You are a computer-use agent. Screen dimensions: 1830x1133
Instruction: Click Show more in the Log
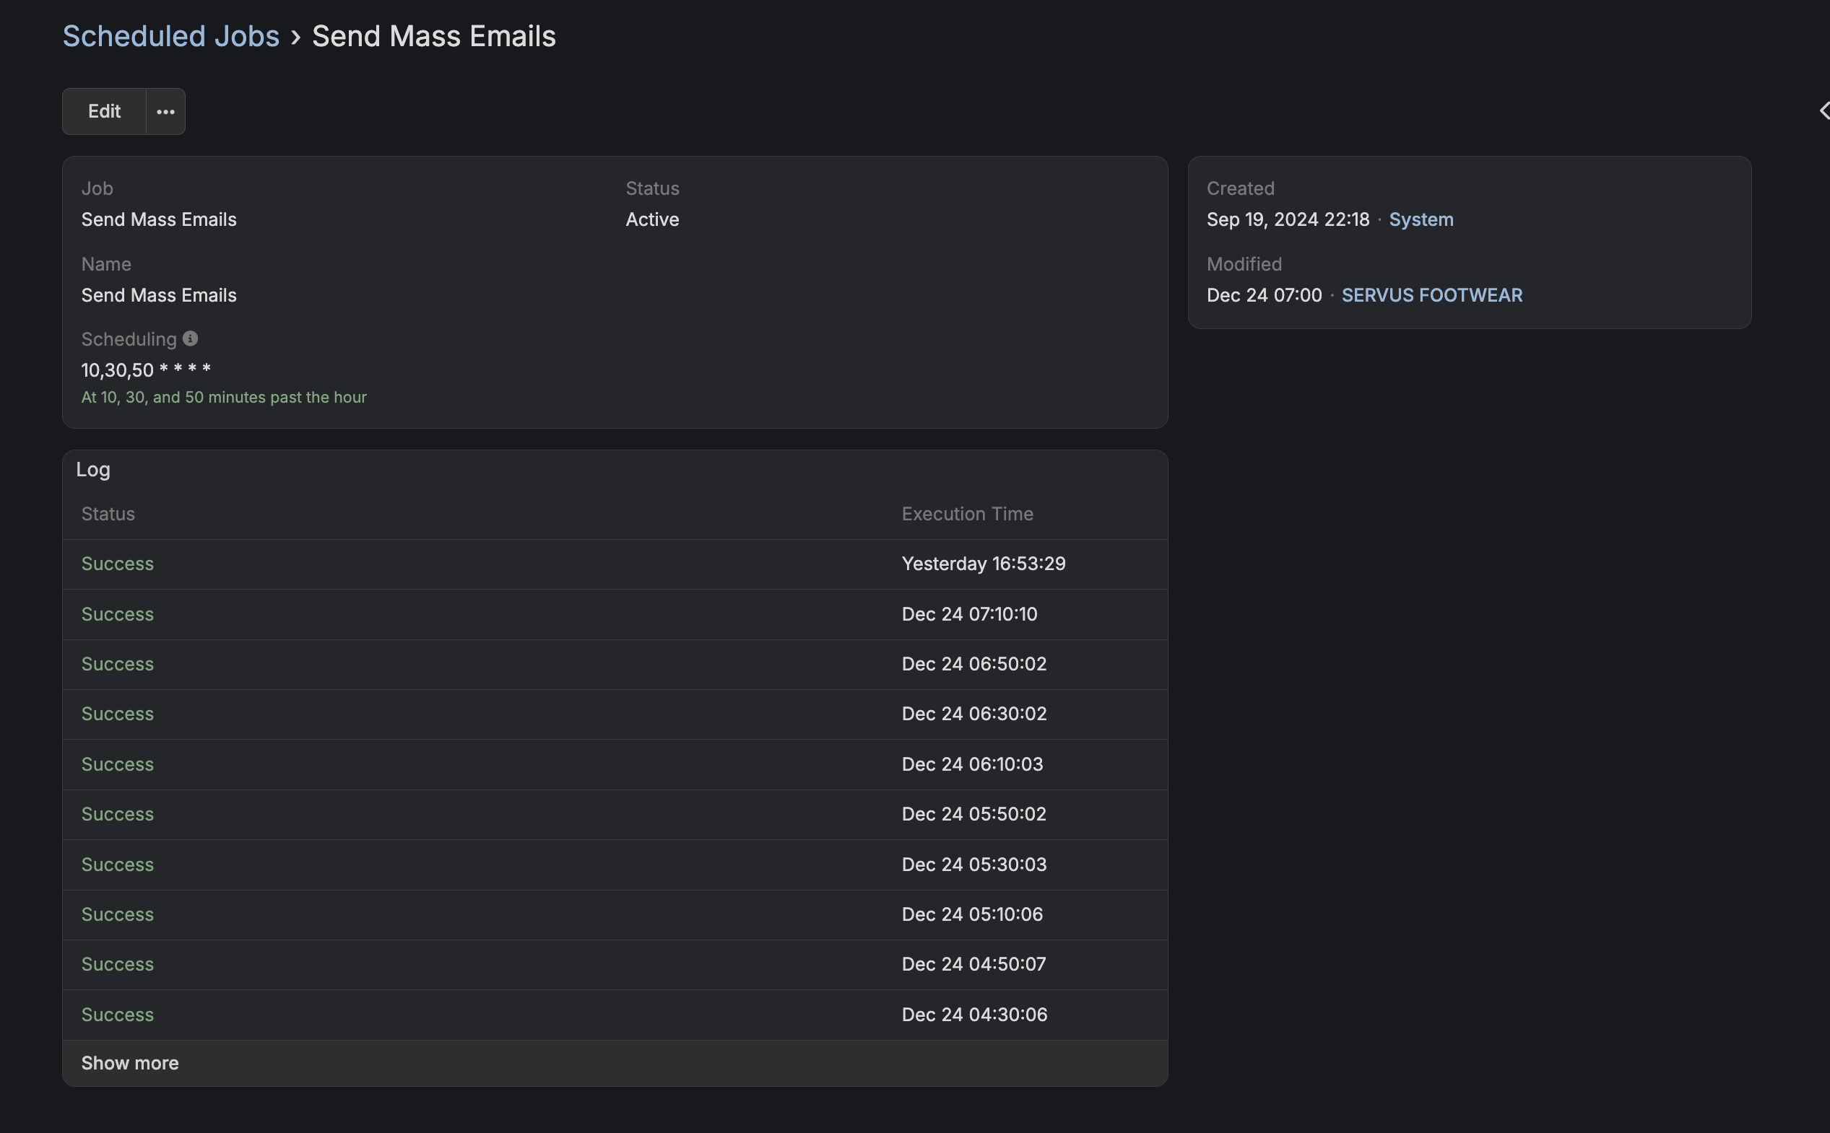coord(130,1062)
